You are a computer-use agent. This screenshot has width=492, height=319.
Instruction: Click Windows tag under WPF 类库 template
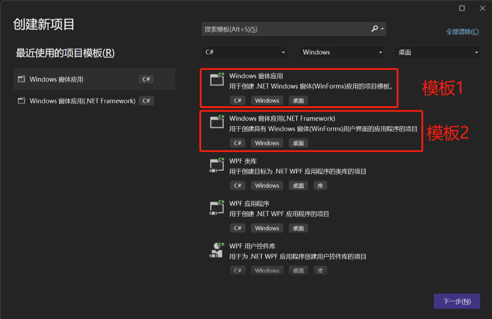[x=267, y=185]
